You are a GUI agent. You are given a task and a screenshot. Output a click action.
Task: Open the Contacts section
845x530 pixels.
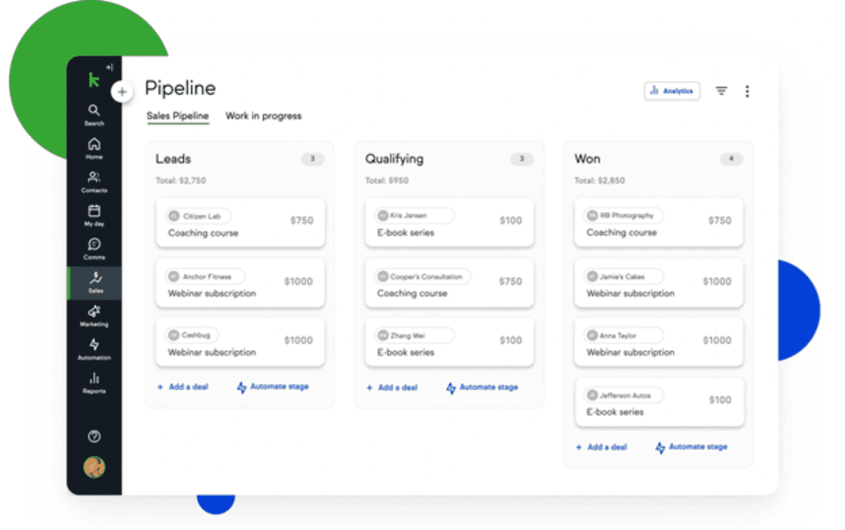click(94, 181)
